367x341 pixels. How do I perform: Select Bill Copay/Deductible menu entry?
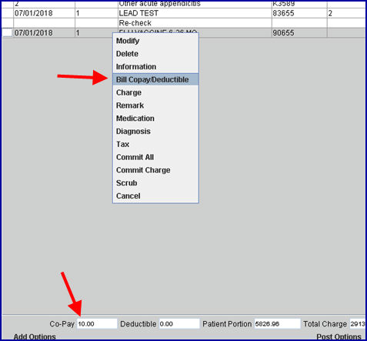tap(155, 79)
